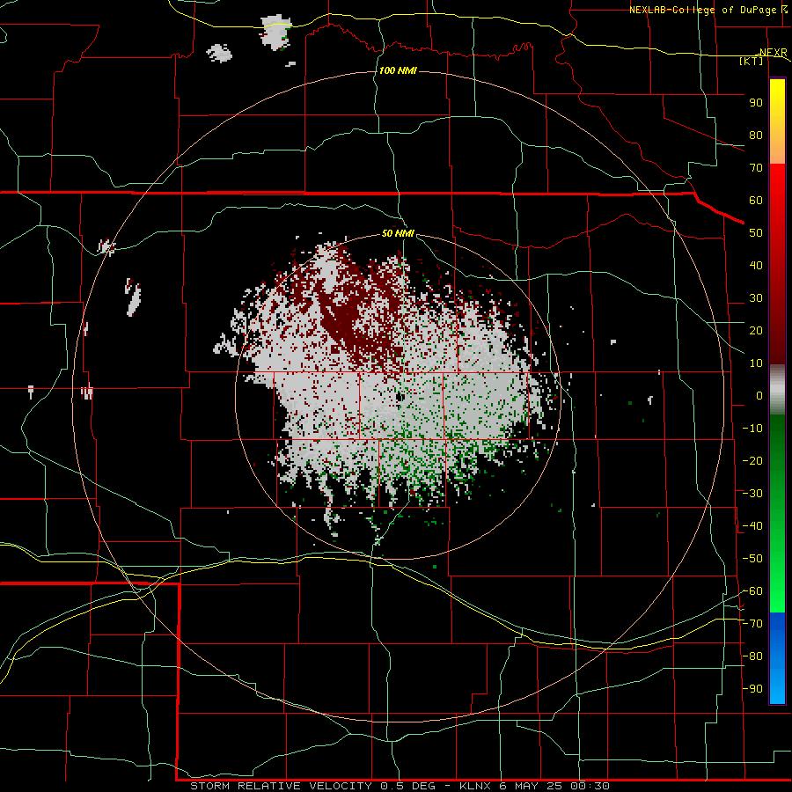Click the positive 60 value on the scale
792x792 pixels.
click(x=756, y=200)
